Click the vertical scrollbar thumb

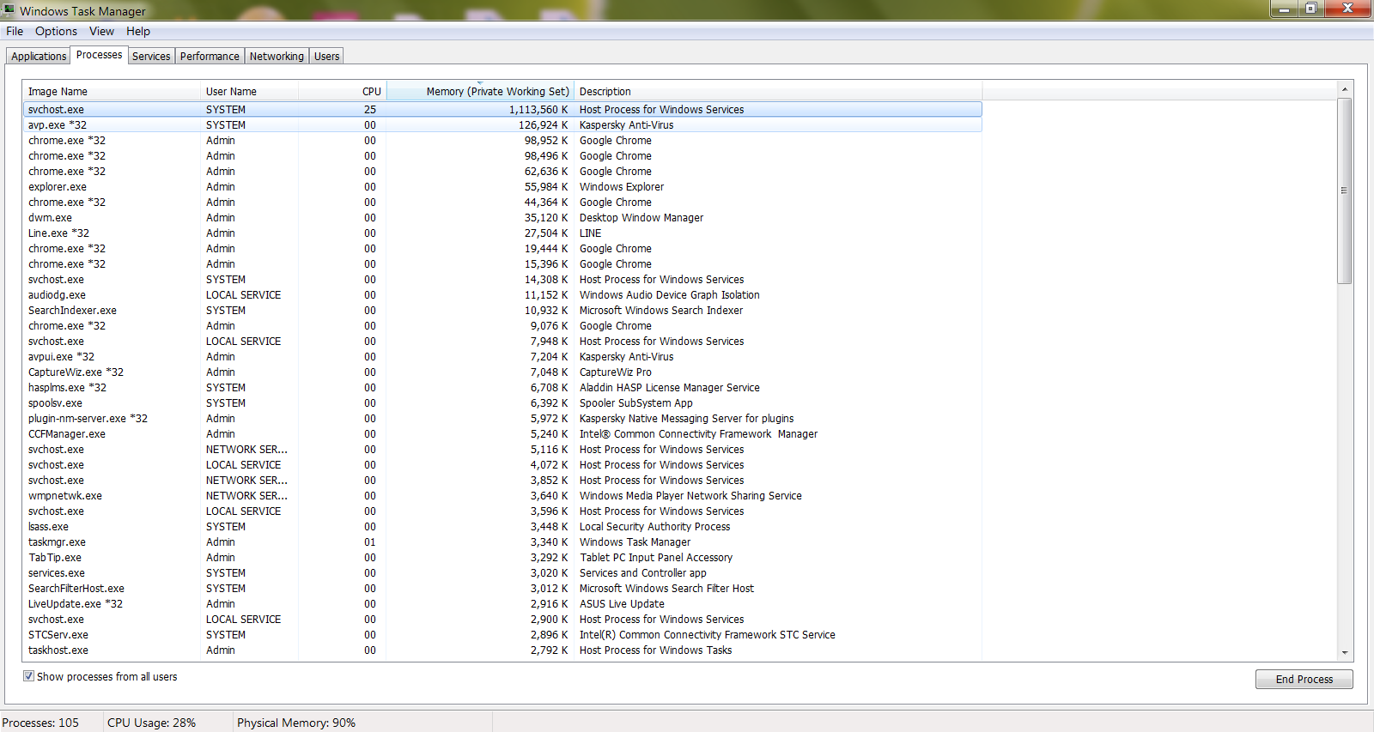click(x=1345, y=191)
